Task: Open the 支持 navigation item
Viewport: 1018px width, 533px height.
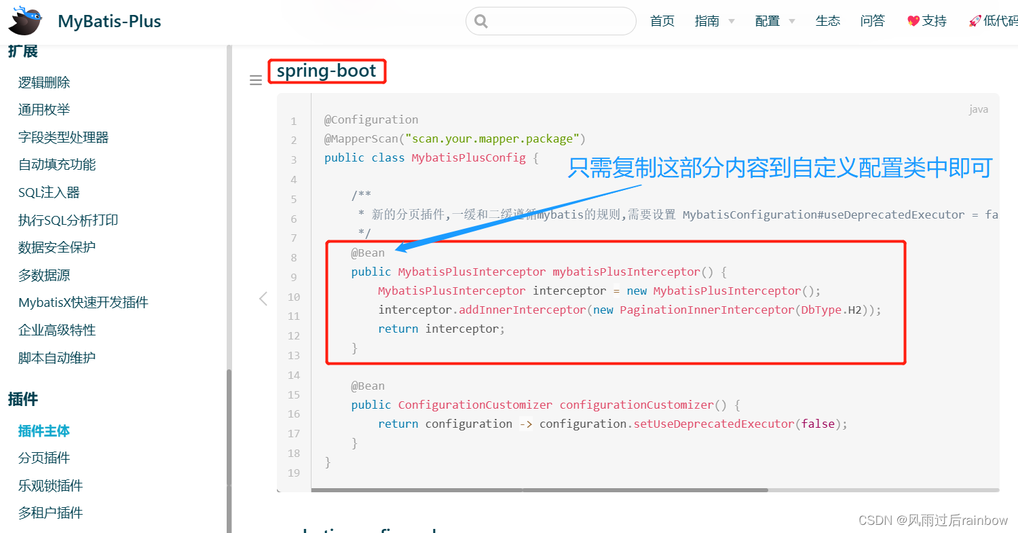Action: [x=927, y=21]
